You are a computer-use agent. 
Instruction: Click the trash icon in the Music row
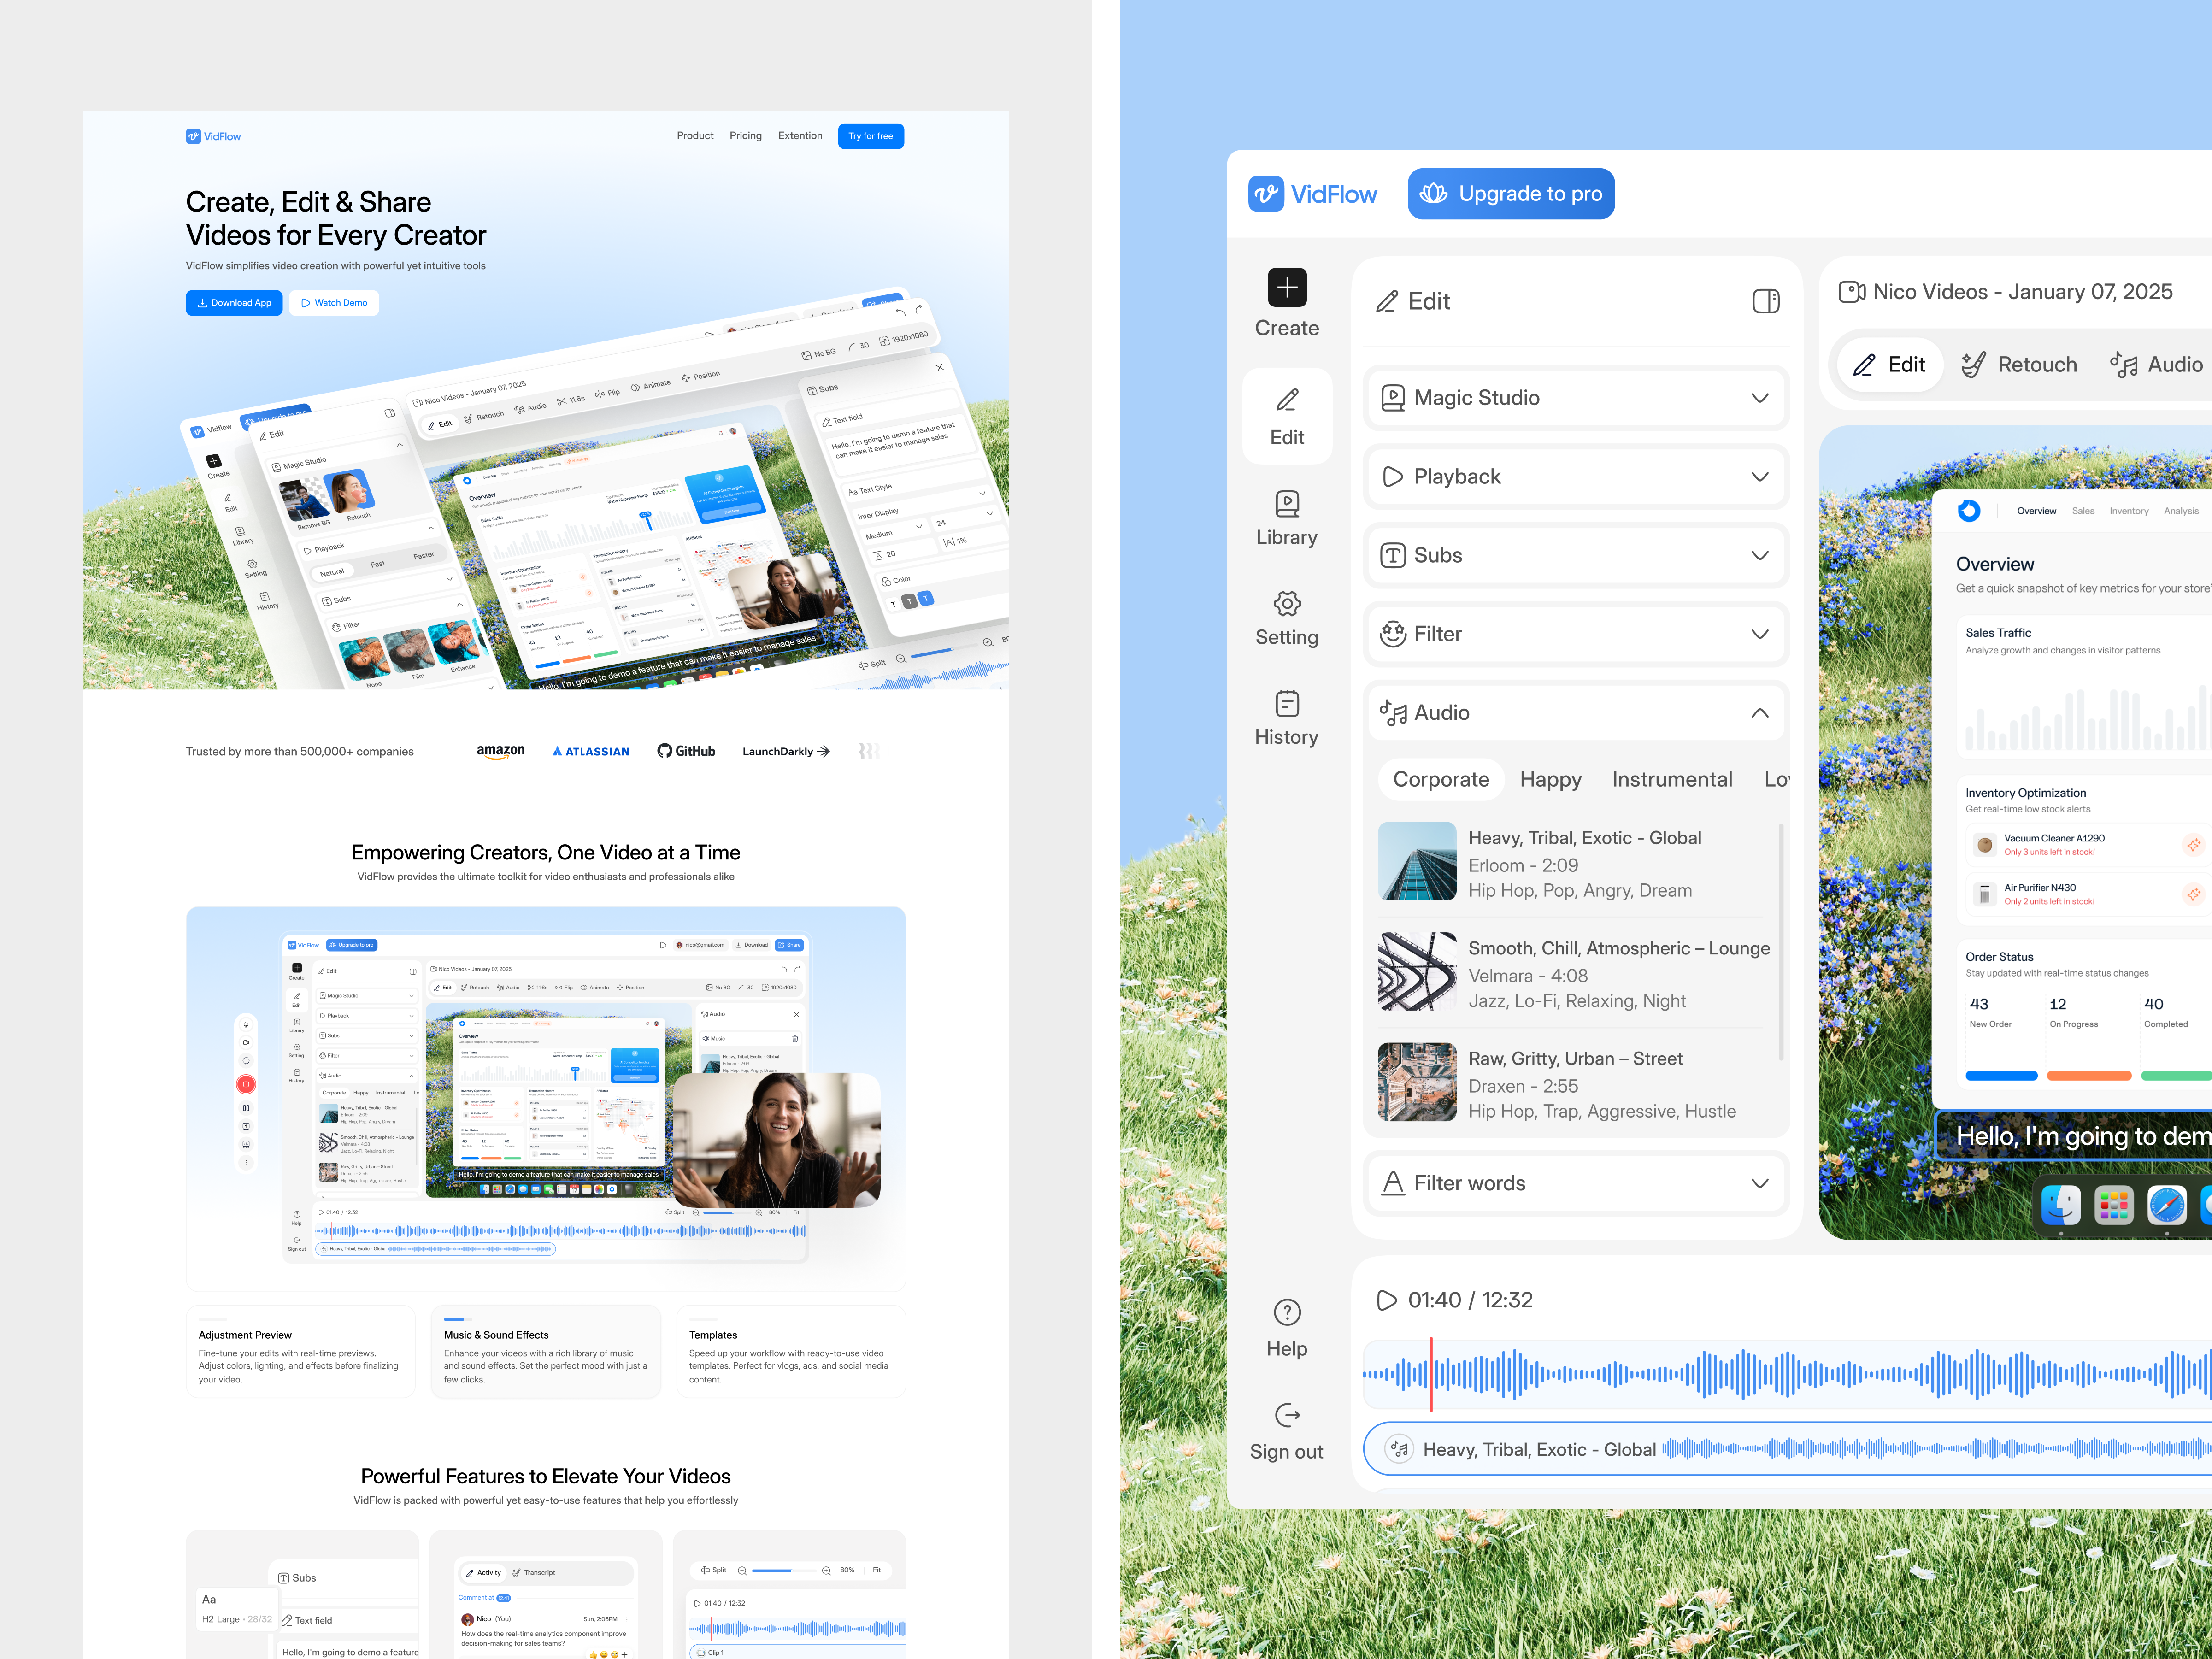[795, 1039]
